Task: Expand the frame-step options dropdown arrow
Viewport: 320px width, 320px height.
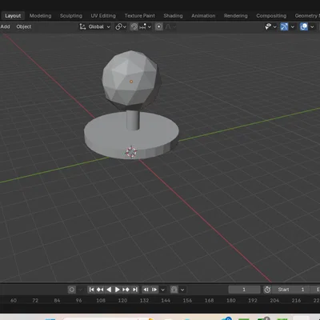Action: [x=162, y=290]
